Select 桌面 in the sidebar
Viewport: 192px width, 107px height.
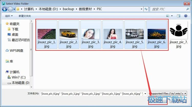[15, 35]
